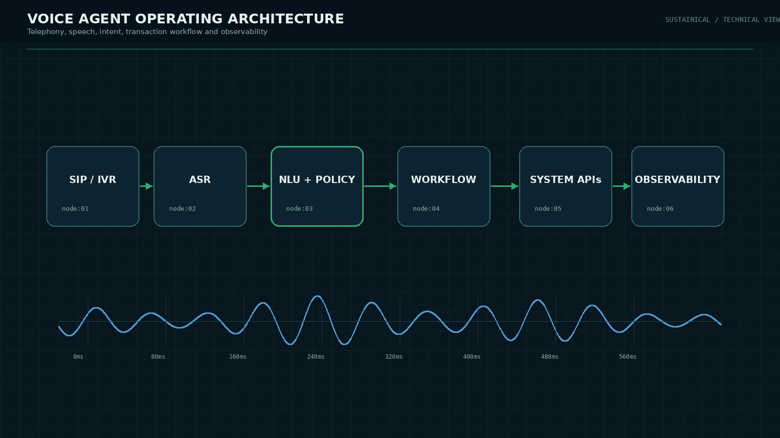Select the SIP / IVR node
Screen dimensions: 780x438
click(93, 186)
